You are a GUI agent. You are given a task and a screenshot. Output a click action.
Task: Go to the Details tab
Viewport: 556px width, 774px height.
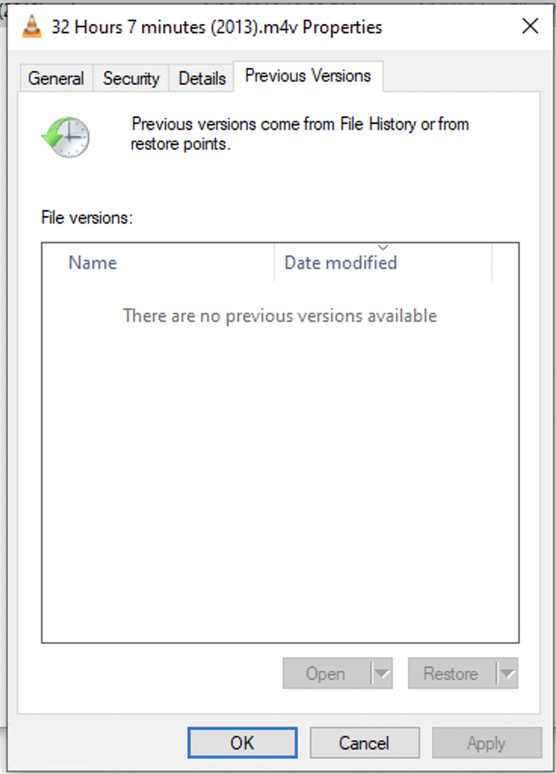click(x=202, y=78)
